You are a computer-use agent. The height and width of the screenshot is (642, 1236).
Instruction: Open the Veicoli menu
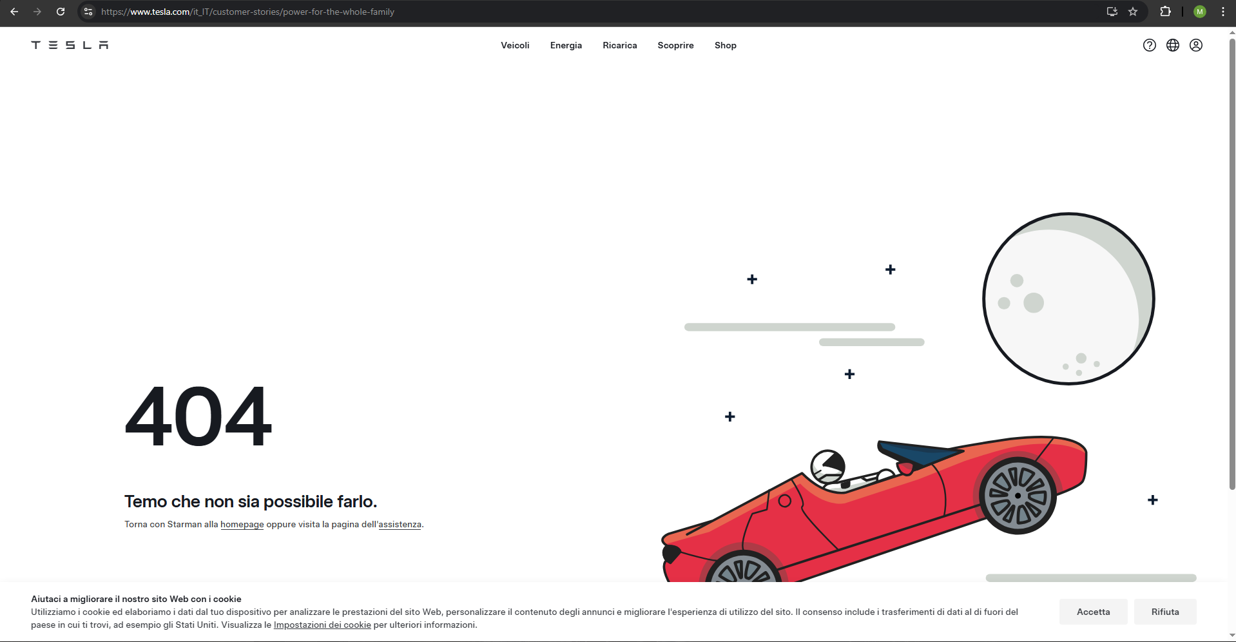pos(515,45)
